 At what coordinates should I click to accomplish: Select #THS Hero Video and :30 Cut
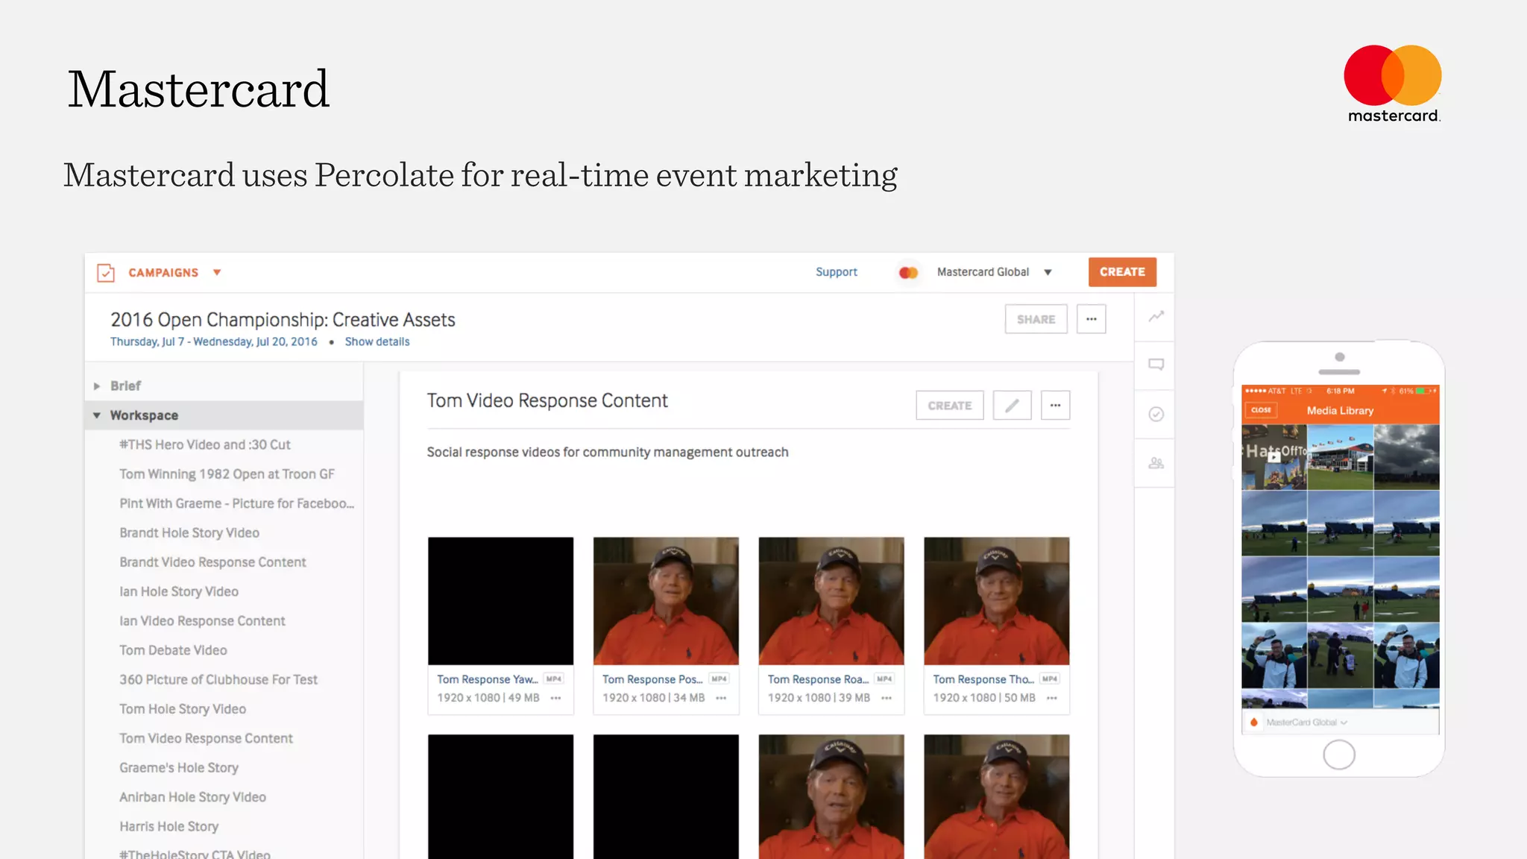click(205, 444)
